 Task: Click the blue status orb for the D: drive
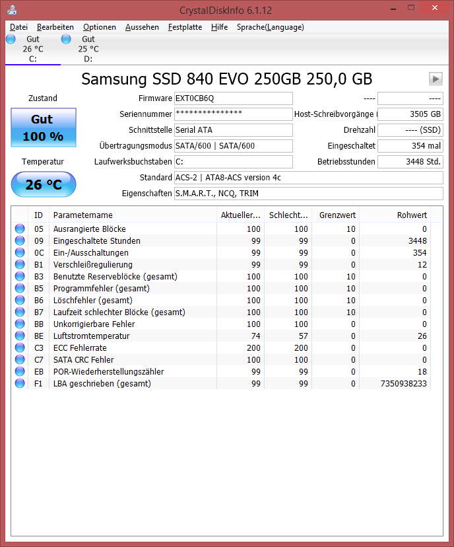coord(66,39)
